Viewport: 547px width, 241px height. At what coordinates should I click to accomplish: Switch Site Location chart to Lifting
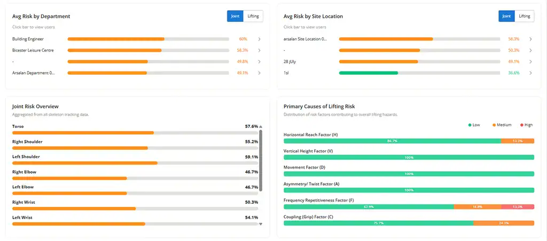pos(525,16)
